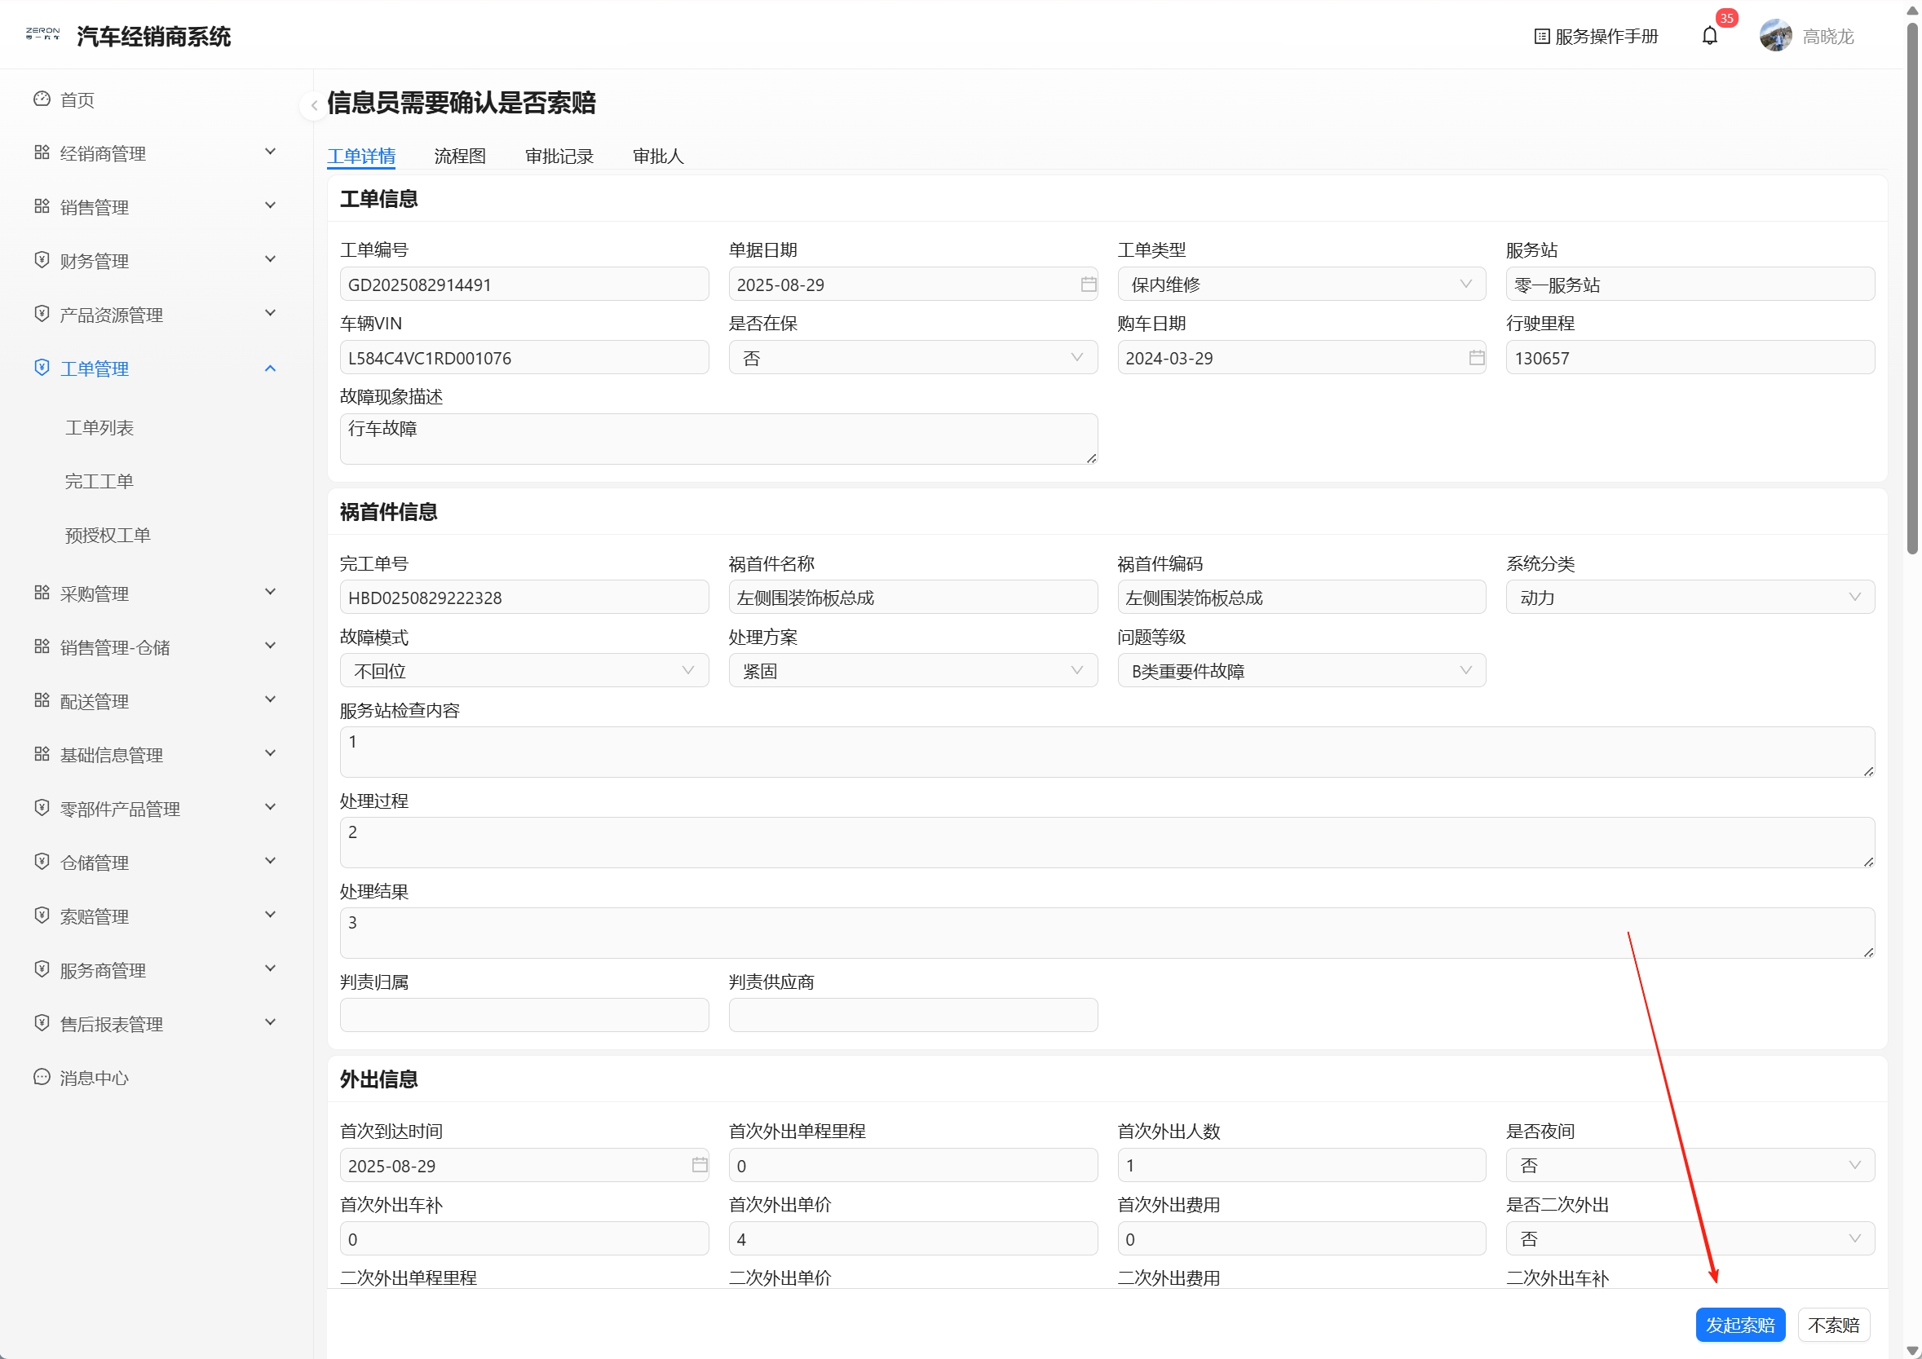Switch to the 审批人 tab
This screenshot has height=1359, width=1922.
658,156
